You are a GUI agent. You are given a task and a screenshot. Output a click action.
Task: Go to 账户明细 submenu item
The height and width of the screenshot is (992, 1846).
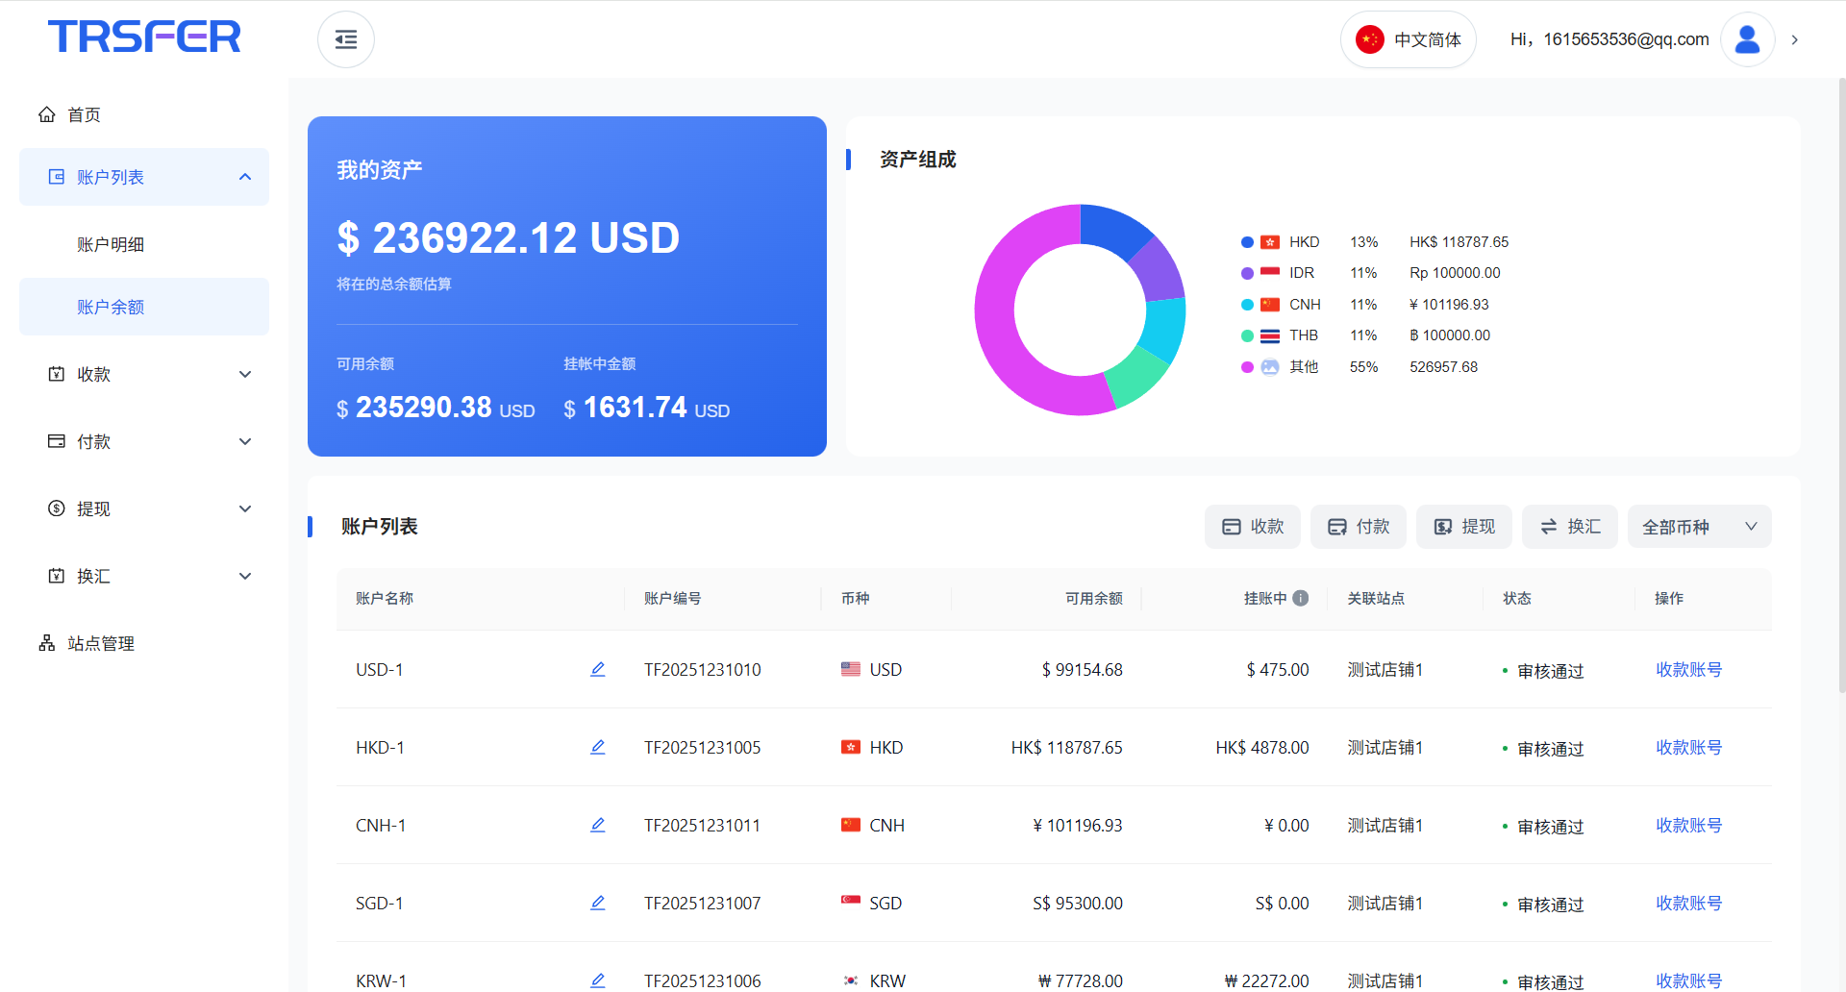point(111,244)
